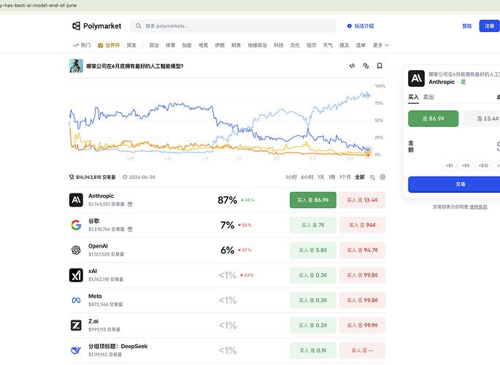Bookmark this market
Viewport: 500px width, 365px height.
click(380, 66)
